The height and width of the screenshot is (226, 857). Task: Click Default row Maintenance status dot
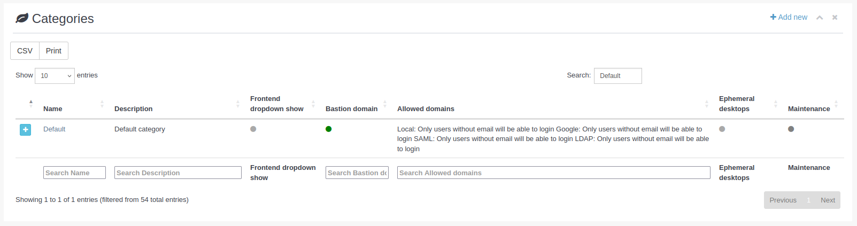(x=791, y=129)
